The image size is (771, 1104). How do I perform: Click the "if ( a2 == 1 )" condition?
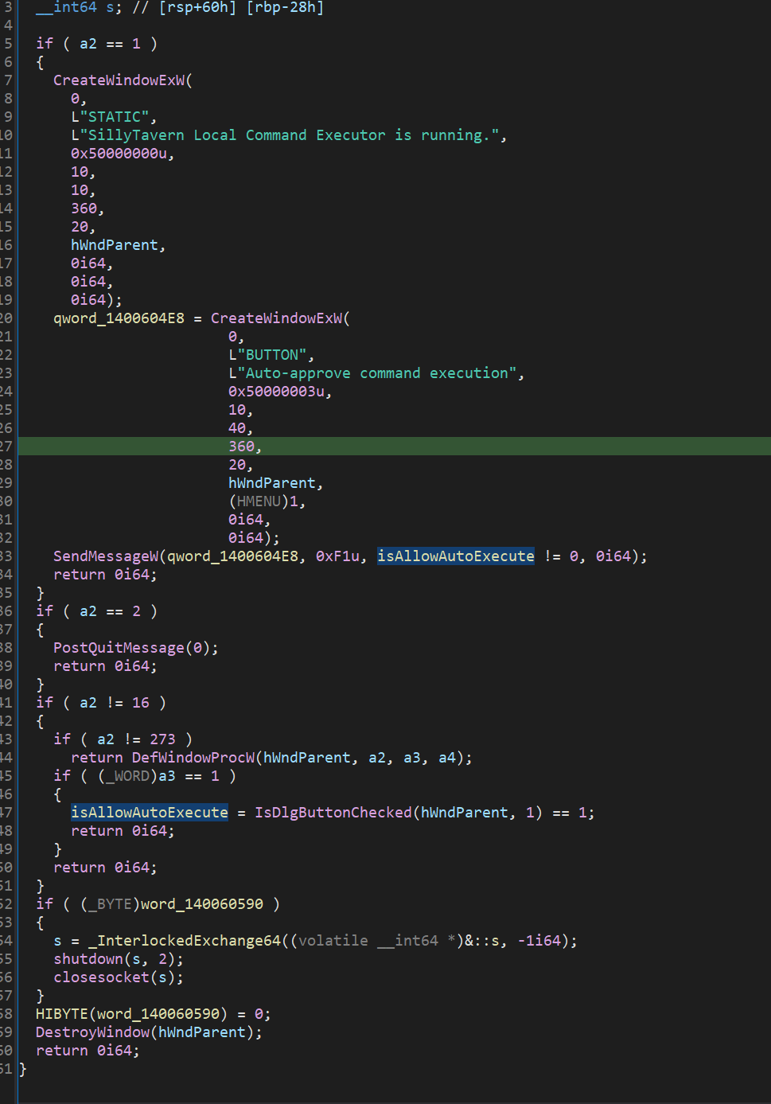tap(96, 44)
